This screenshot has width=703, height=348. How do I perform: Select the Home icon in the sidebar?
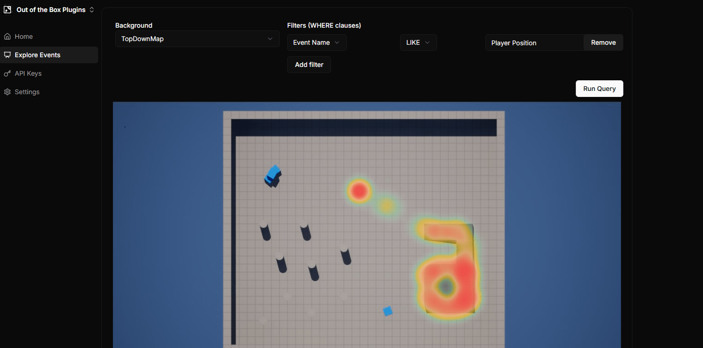[7, 36]
